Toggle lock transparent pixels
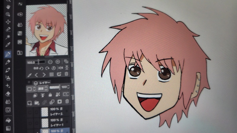The width and height of the screenshot is (237, 133). point(57,95)
